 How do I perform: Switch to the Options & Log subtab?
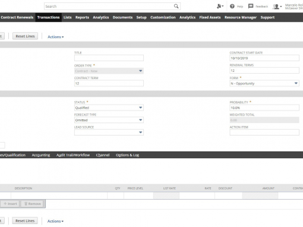click(x=128, y=155)
